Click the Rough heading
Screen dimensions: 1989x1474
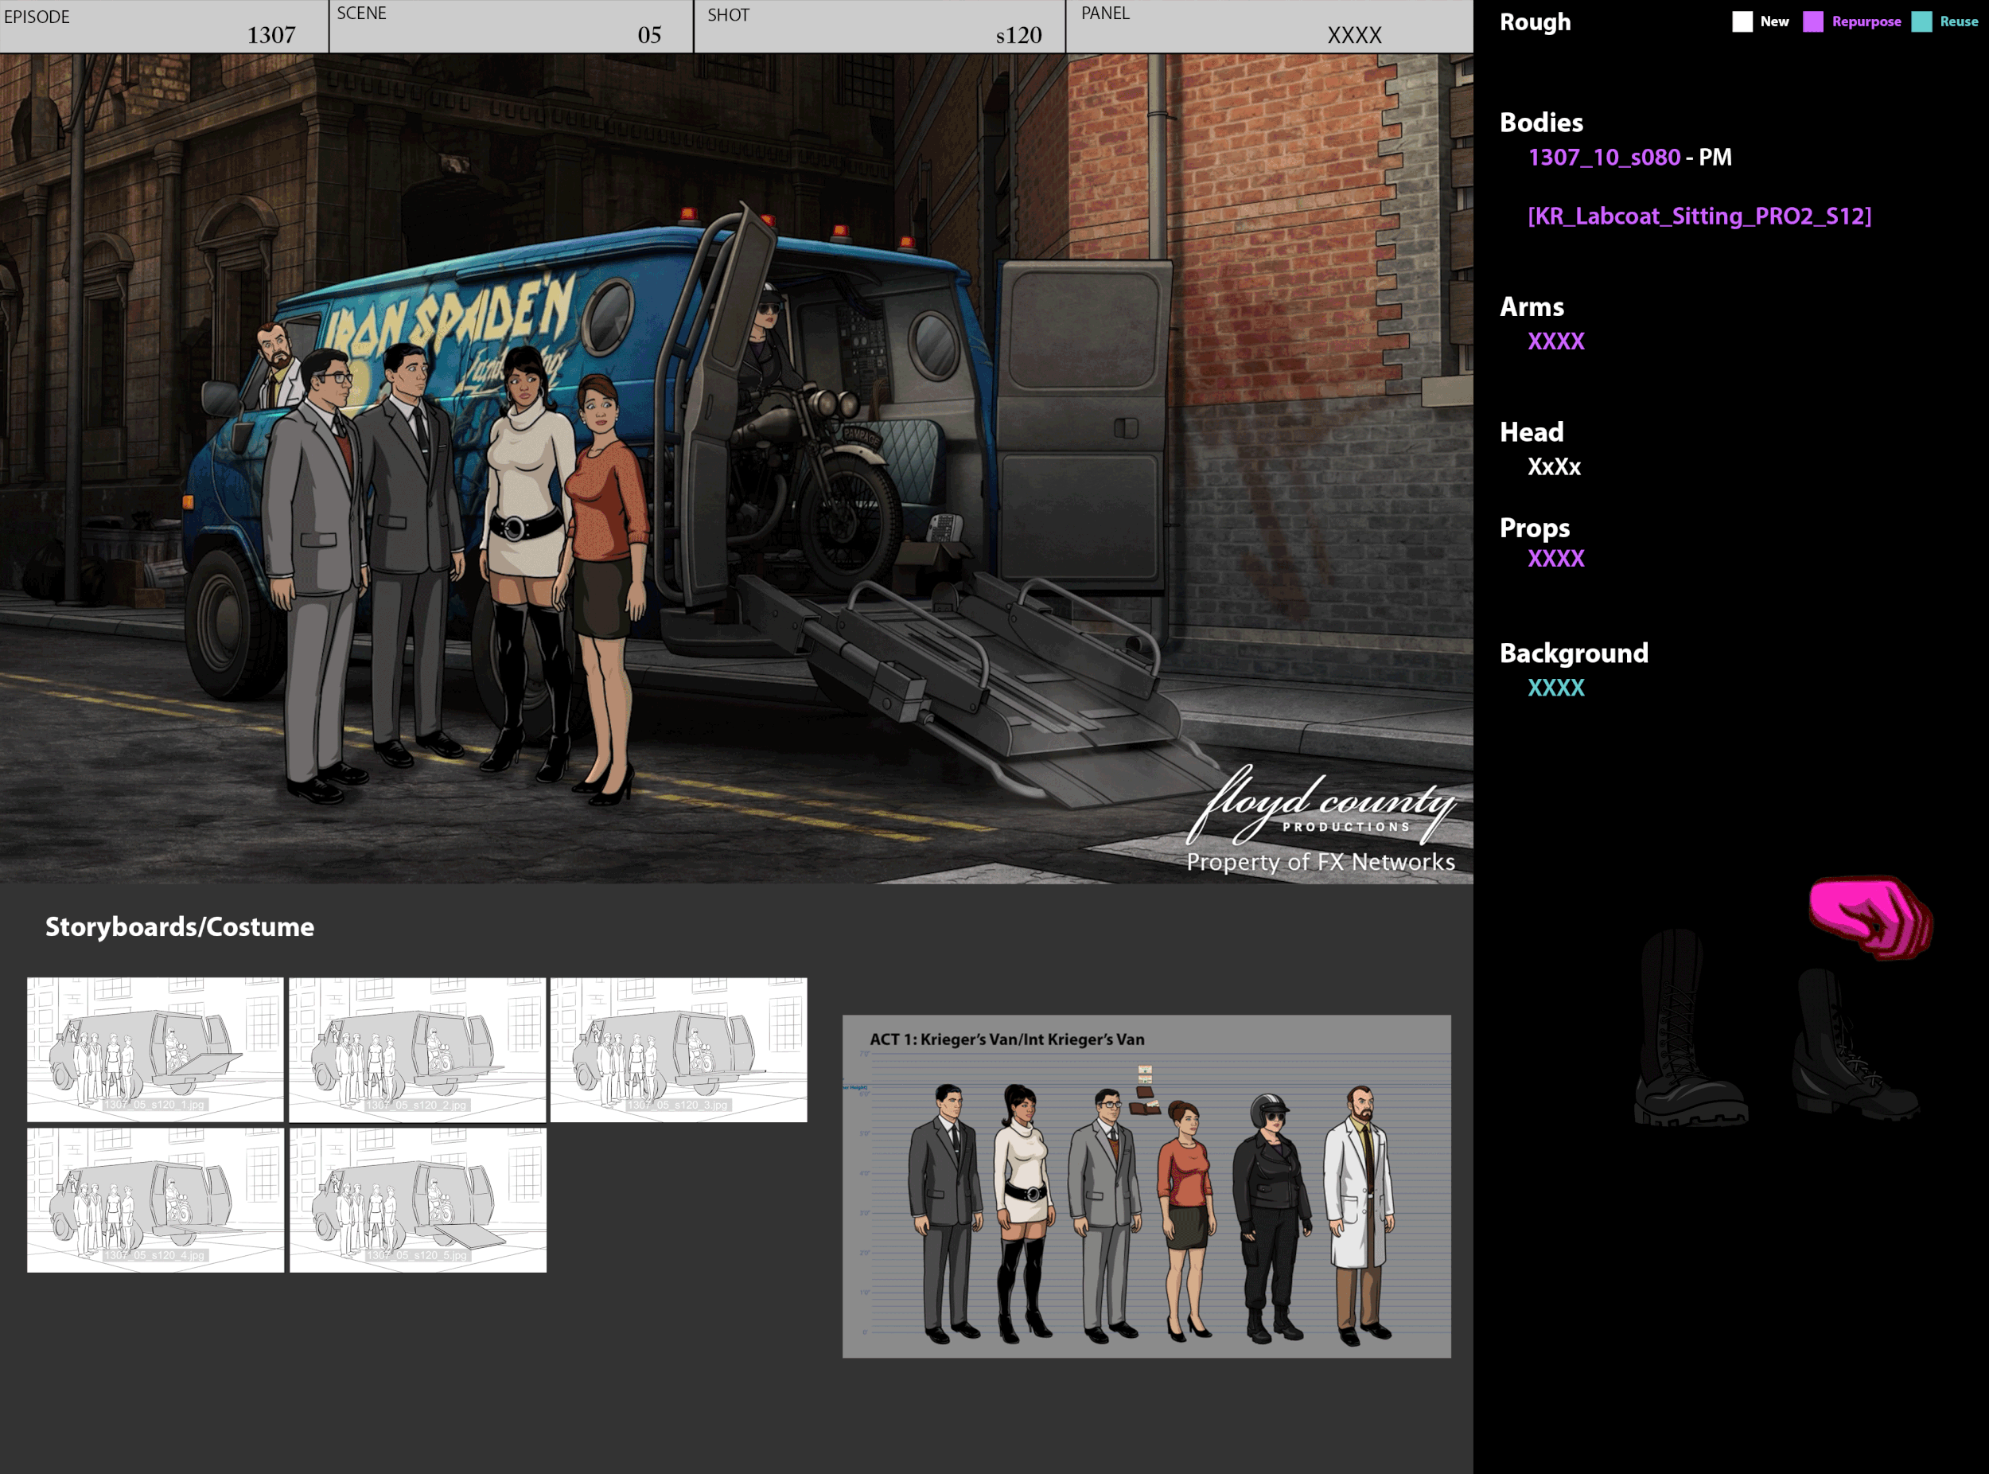pos(1535,21)
